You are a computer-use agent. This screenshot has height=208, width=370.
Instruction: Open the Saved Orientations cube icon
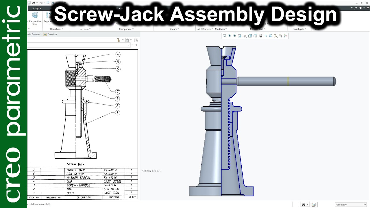coord(250,36)
